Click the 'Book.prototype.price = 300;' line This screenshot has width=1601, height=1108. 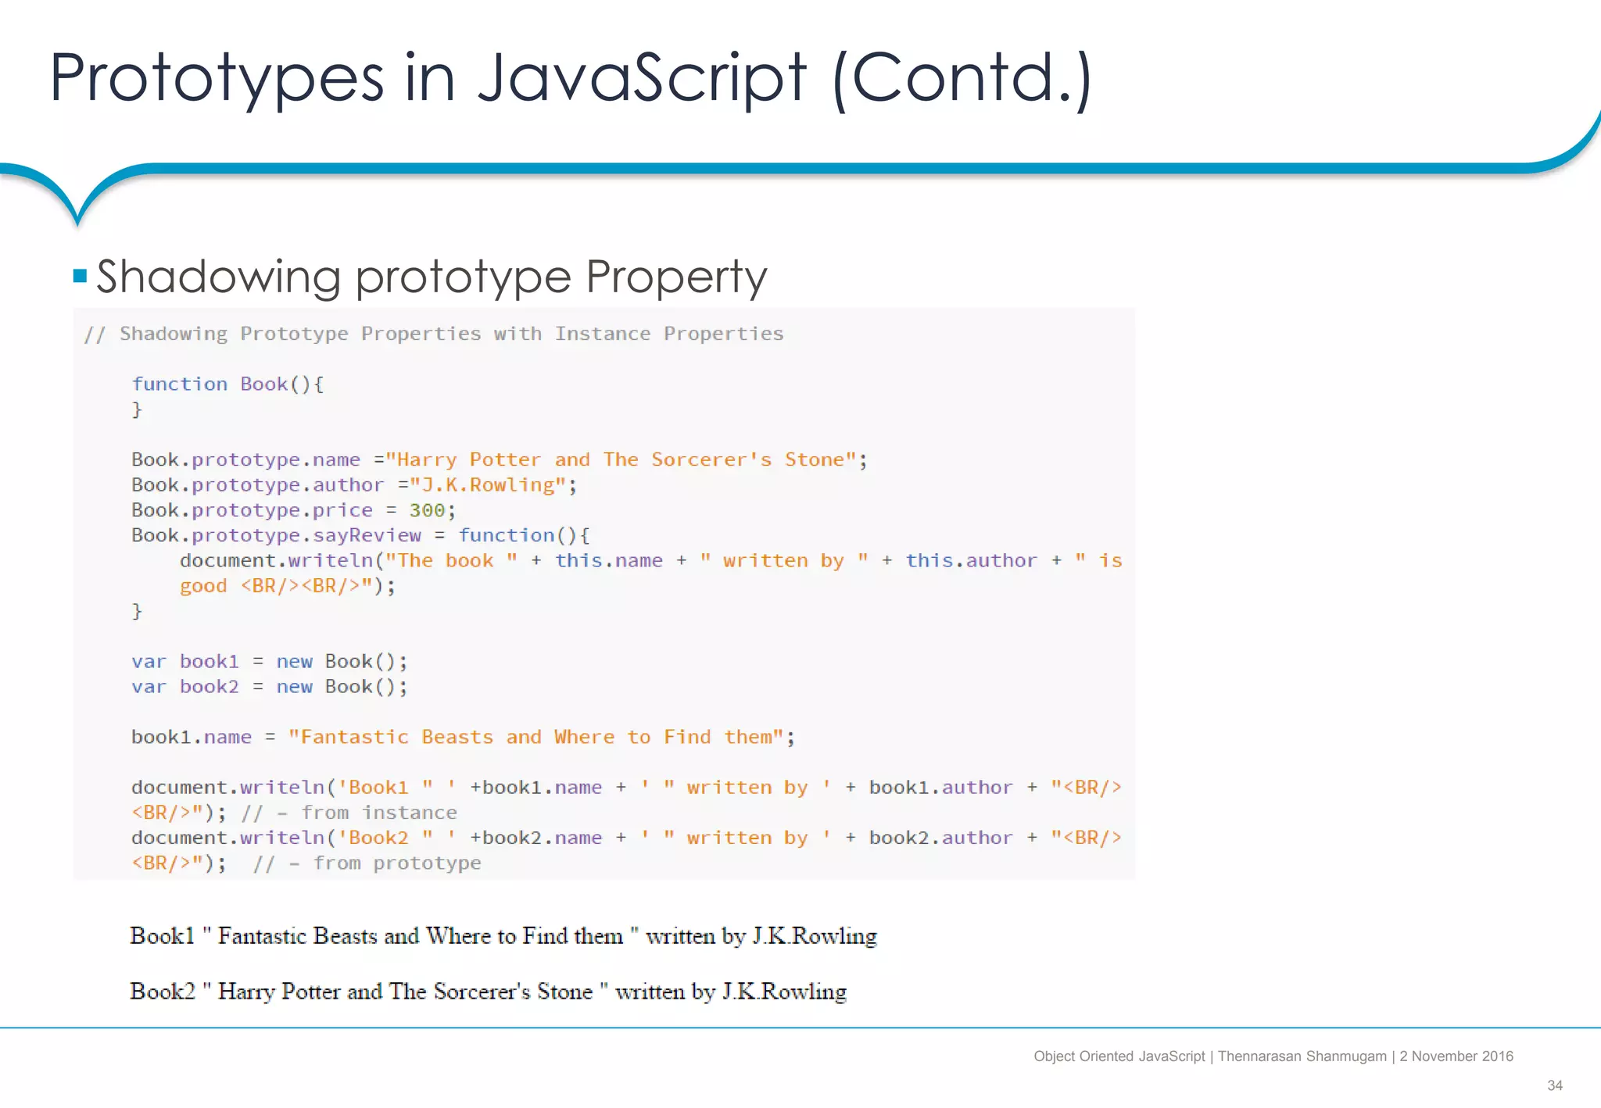(x=293, y=510)
